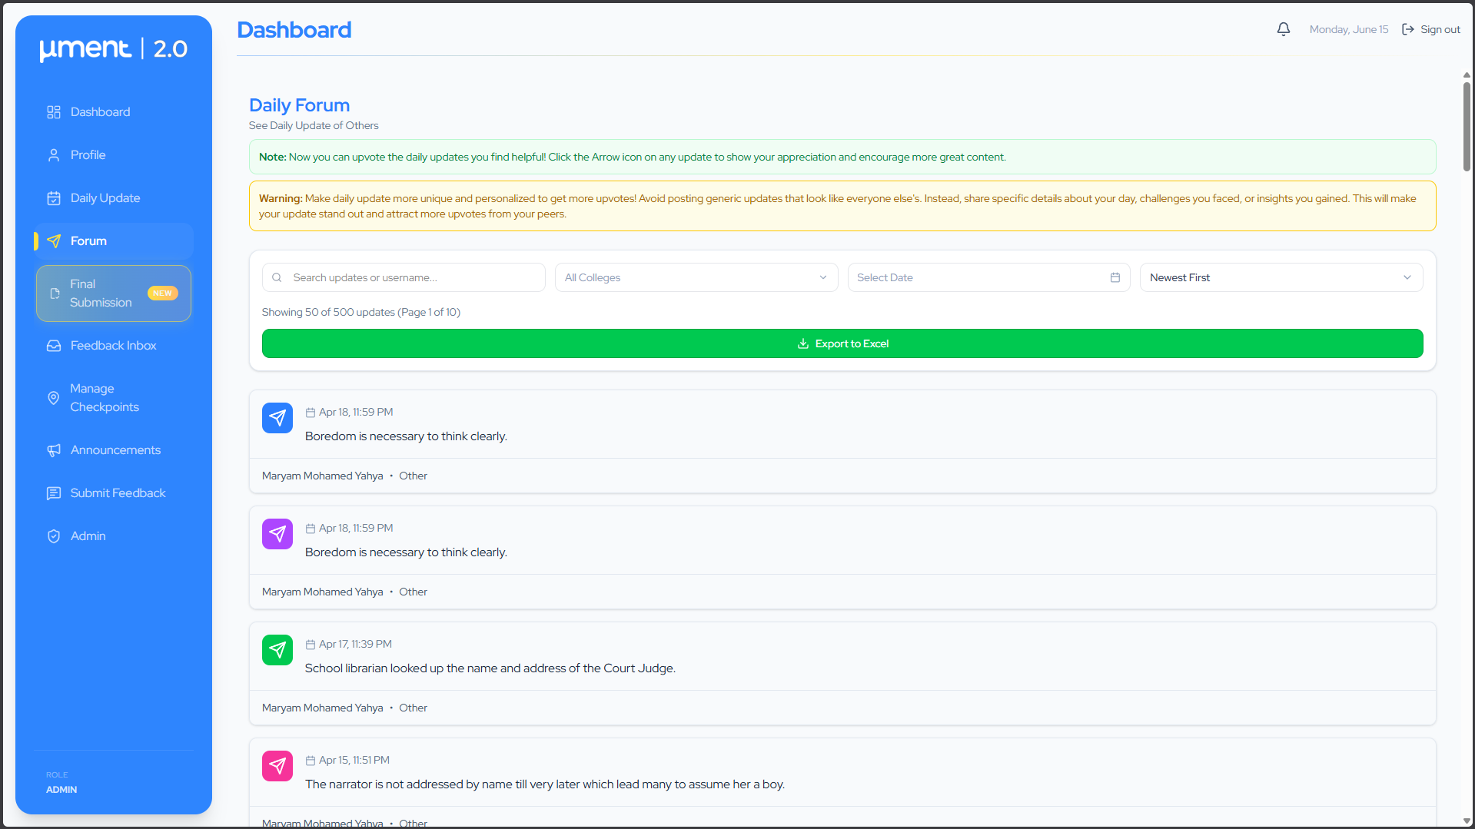The width and height of the screenshot is (1475, 829).
Task: Click the blue paper-plane icon on first update
Action: [x=277, y=418]
